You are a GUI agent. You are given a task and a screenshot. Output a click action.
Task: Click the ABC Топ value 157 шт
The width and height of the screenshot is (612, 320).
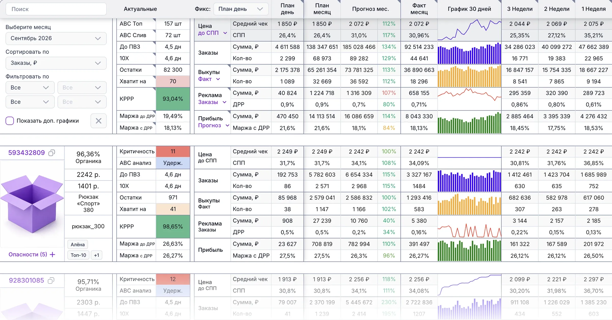tap(173, 24)
